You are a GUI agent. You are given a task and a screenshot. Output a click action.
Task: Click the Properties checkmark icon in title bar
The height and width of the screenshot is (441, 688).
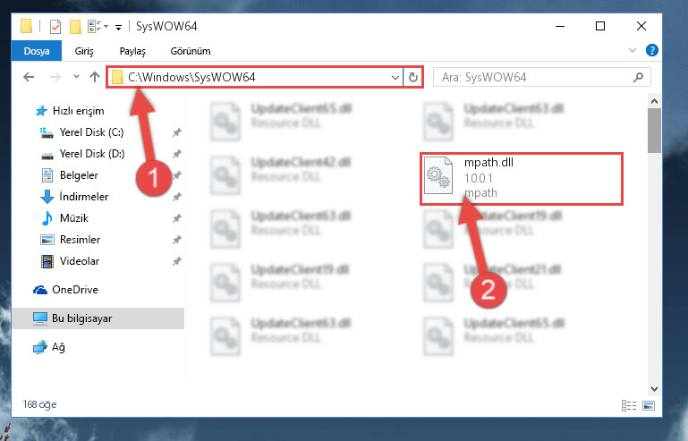click(55, 27)
